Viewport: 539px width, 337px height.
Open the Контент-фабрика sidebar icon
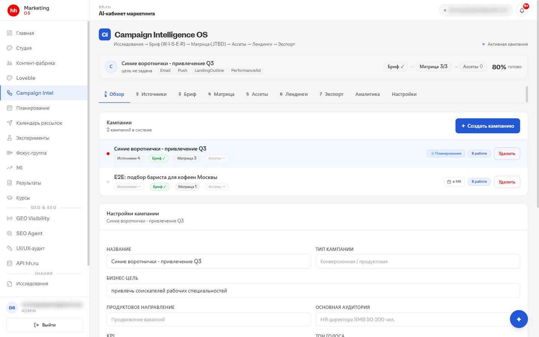(x=10, y=63)
